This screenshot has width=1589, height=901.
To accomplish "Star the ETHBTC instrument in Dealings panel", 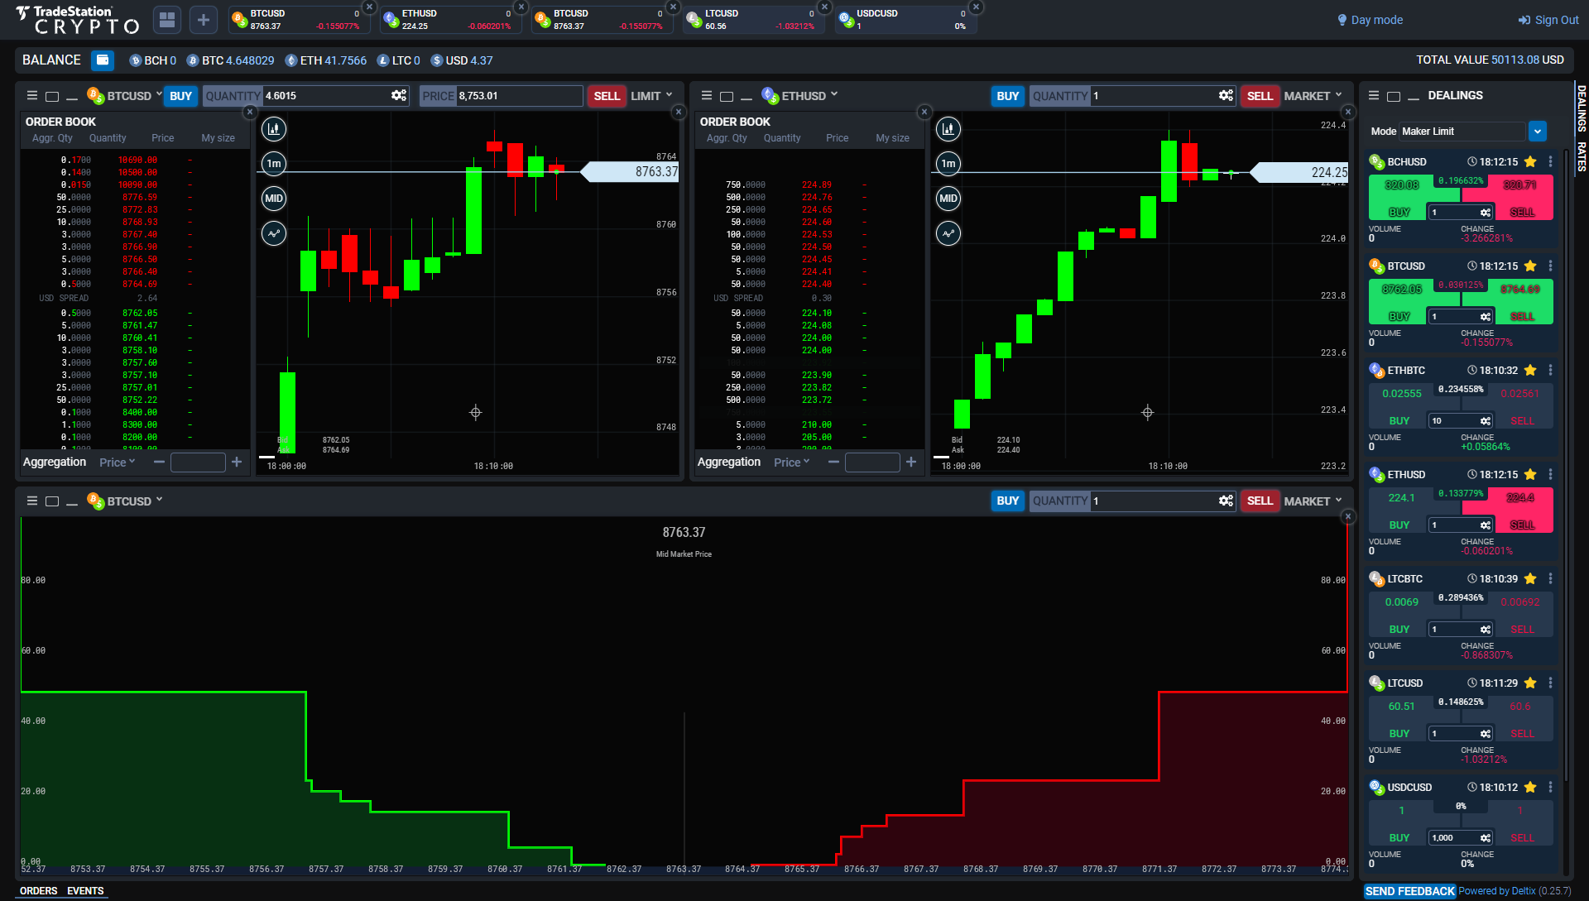I will [x=1530, y=370].
